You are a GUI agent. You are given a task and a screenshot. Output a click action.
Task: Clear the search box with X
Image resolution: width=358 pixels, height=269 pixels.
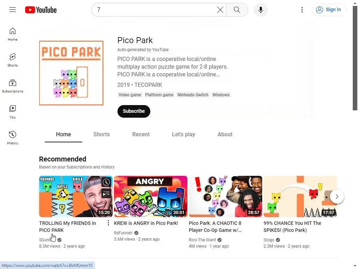coord(220,9)
